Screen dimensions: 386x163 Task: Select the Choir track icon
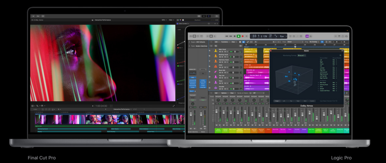click(216, 66)
